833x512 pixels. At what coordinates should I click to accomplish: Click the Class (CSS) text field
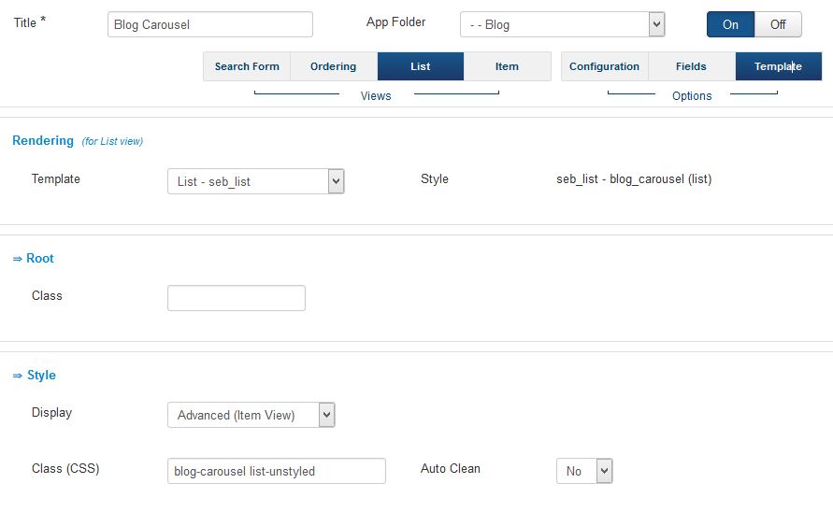click(x=276, y=471)
